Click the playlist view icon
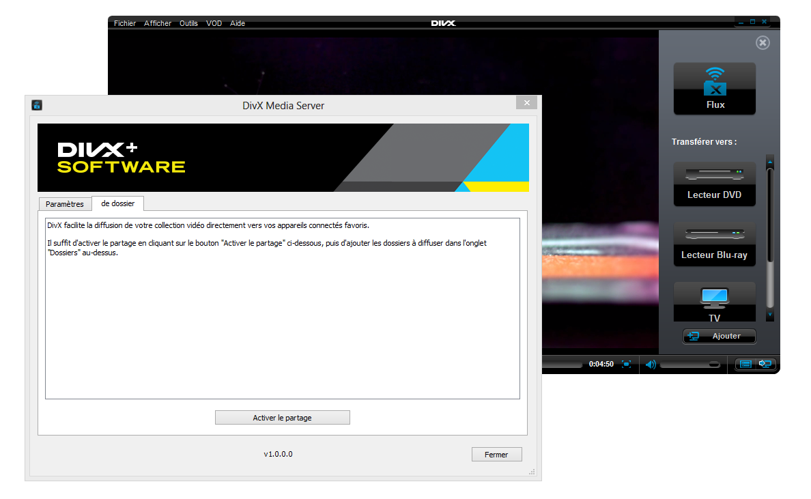Screen dimensions: 811x499 [745, 364]
